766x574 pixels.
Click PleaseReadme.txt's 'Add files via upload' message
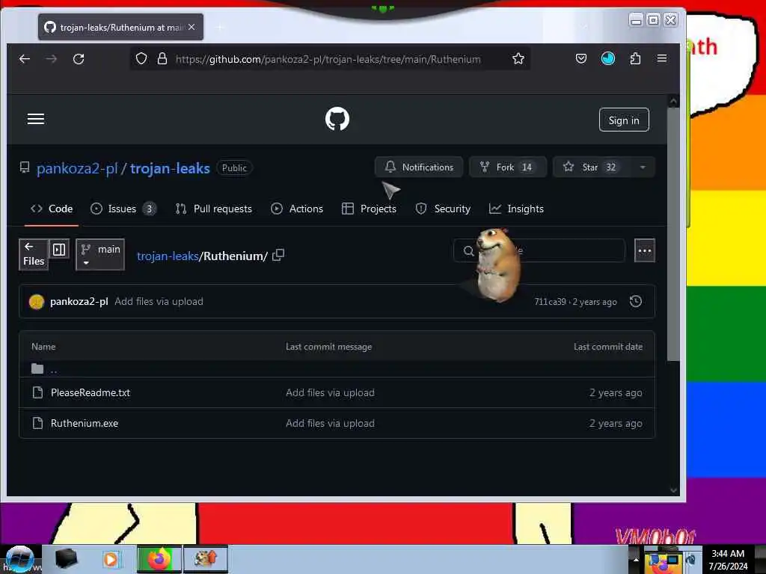coord(330,393)
